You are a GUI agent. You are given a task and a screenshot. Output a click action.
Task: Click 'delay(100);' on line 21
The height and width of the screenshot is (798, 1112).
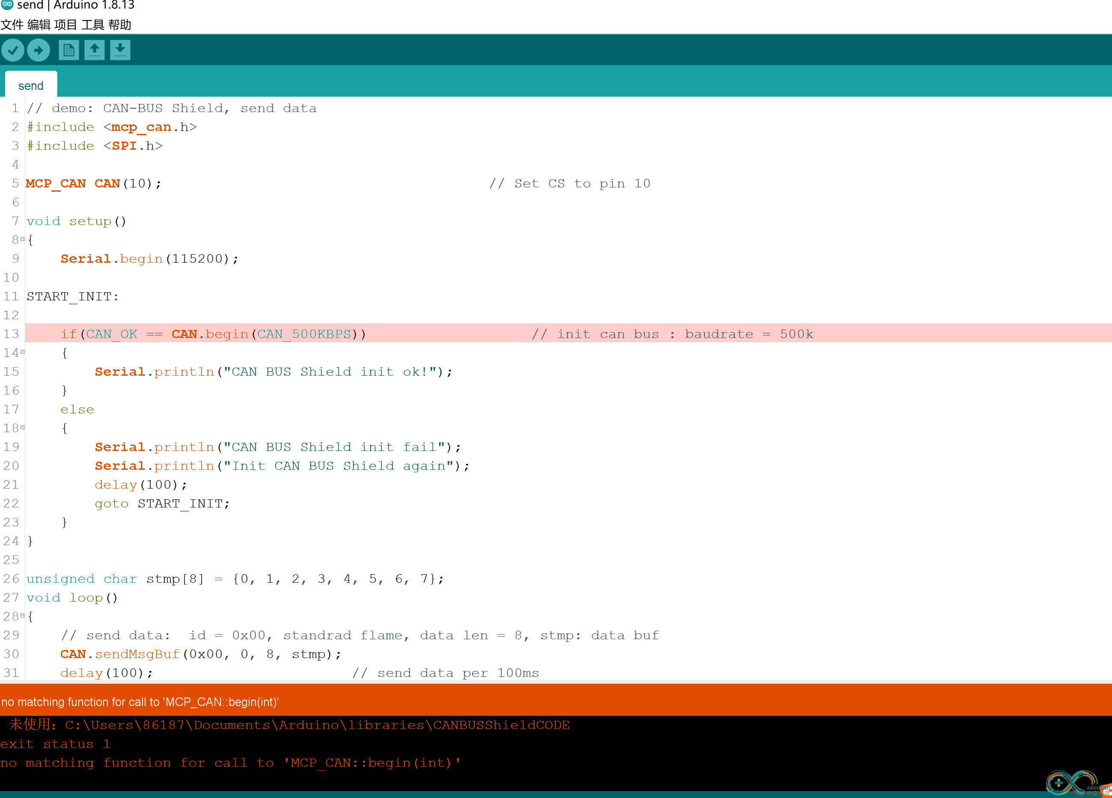pyautogui.click(x=141, y=485)
